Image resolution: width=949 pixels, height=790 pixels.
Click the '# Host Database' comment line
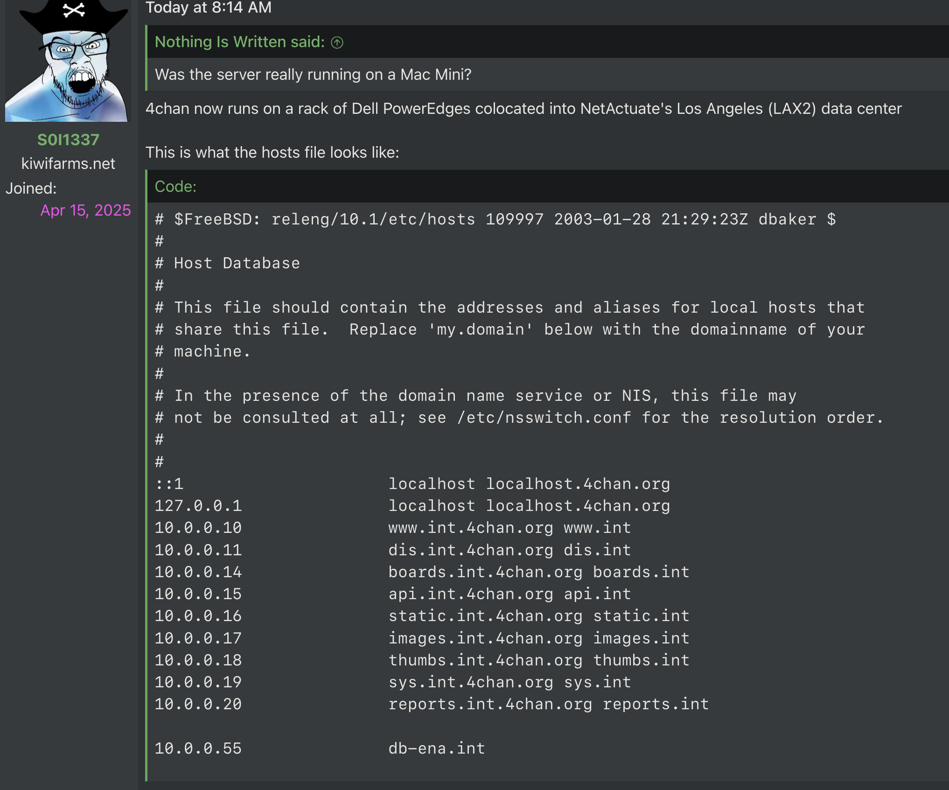(228, 263)
